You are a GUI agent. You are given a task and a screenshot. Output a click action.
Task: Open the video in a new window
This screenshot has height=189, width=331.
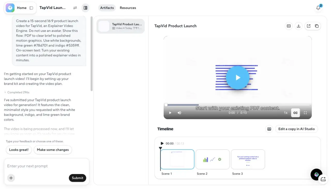click(x=309, y=26)
